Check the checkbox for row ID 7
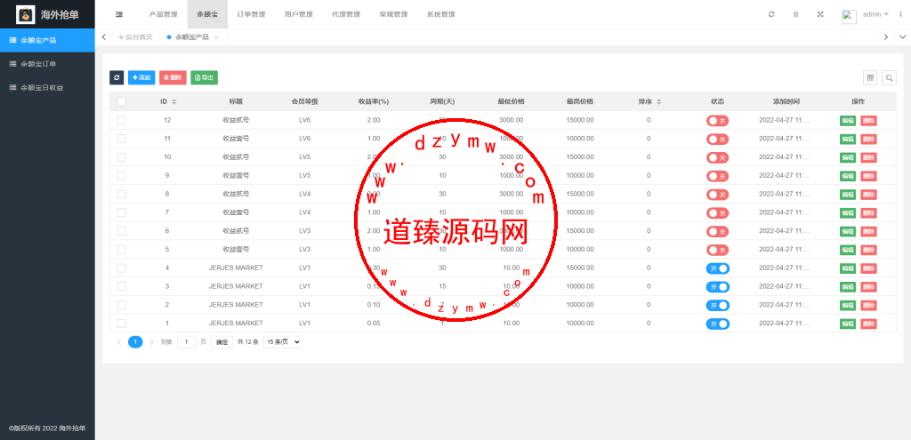Viewport: 911px width, 440px height. (x=121, y=212)
